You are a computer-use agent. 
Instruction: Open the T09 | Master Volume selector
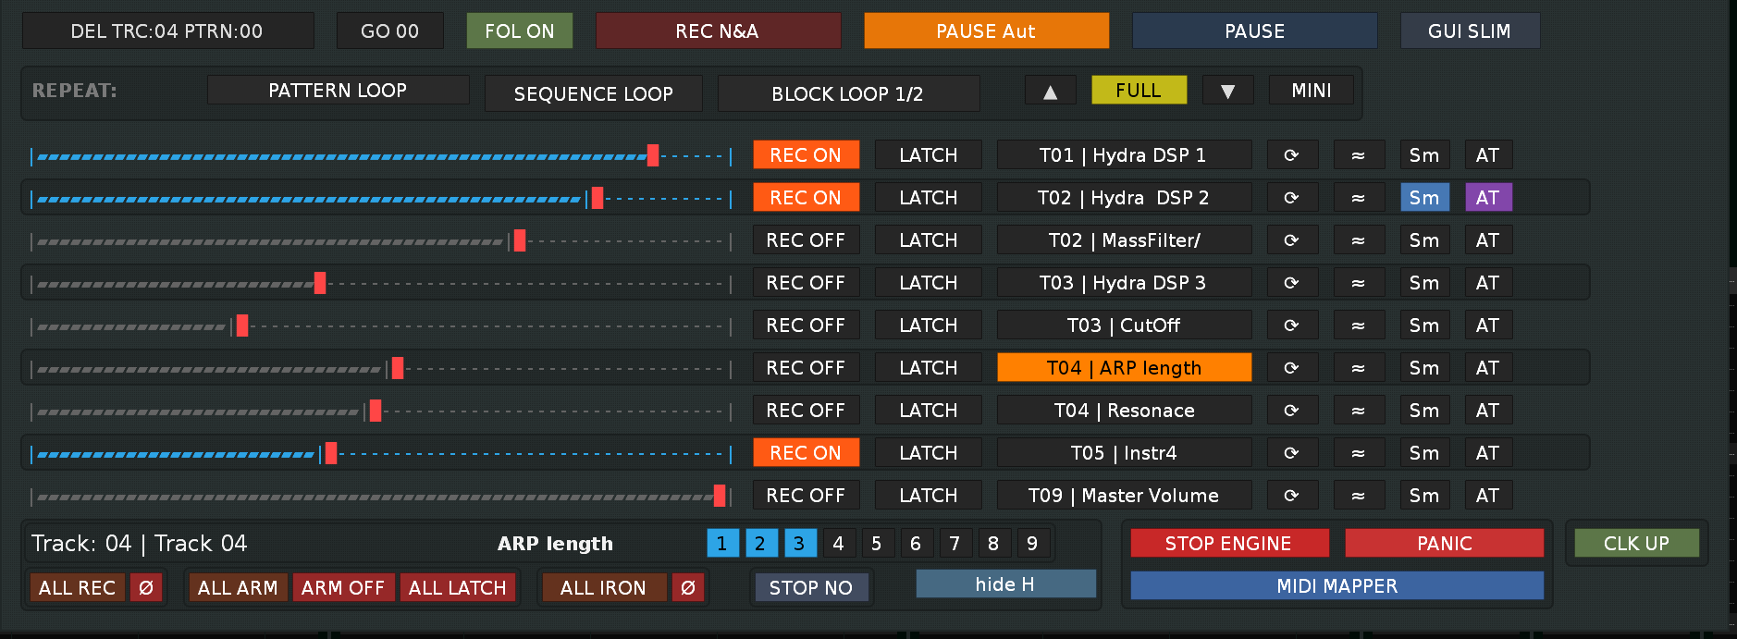(1124, 496)
